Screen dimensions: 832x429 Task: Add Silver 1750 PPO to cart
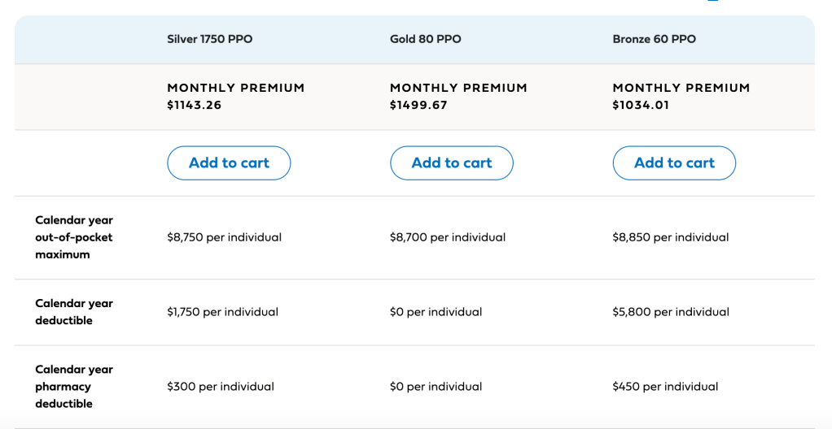tap(229, 163)
